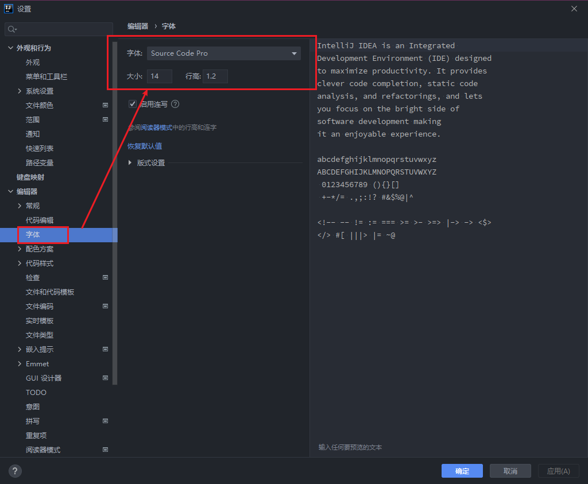The width and height of the screenshot is (588, 484).
Task: Open help with the bottom-left question mark button
Action: tap(15, 471)
